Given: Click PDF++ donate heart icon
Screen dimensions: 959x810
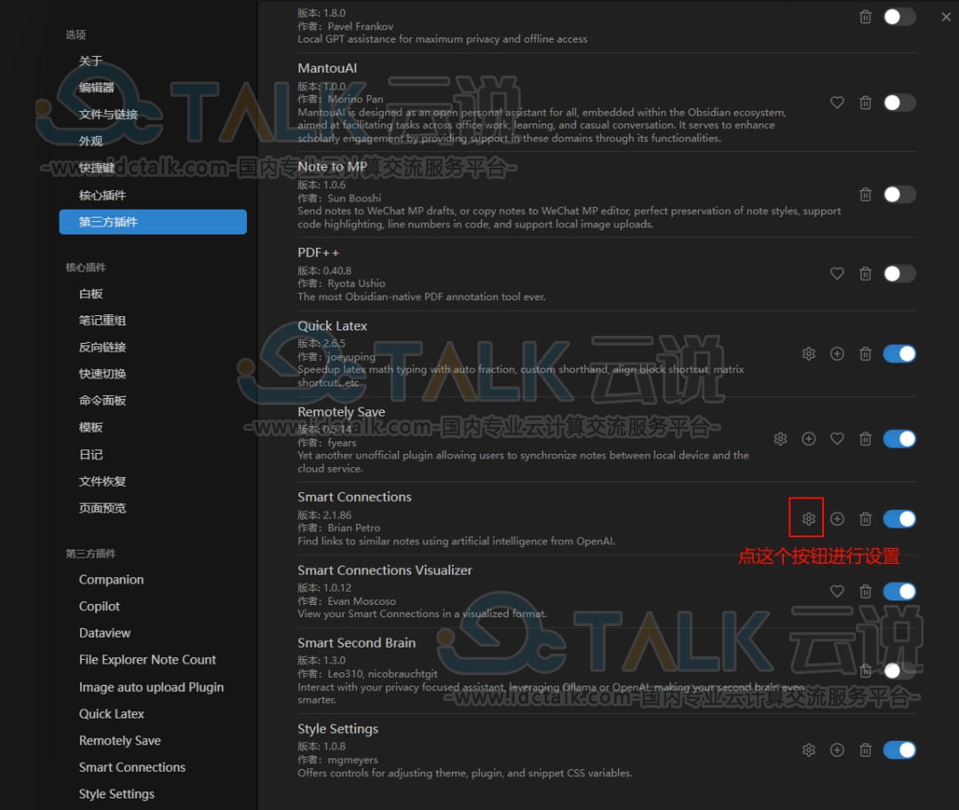Looking at the screenshot, I should tap(836, 274).
